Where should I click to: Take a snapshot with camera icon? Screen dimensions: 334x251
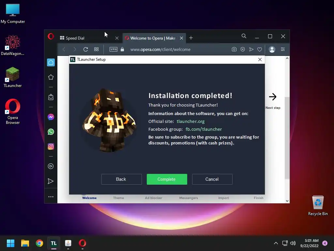[234, 49]
